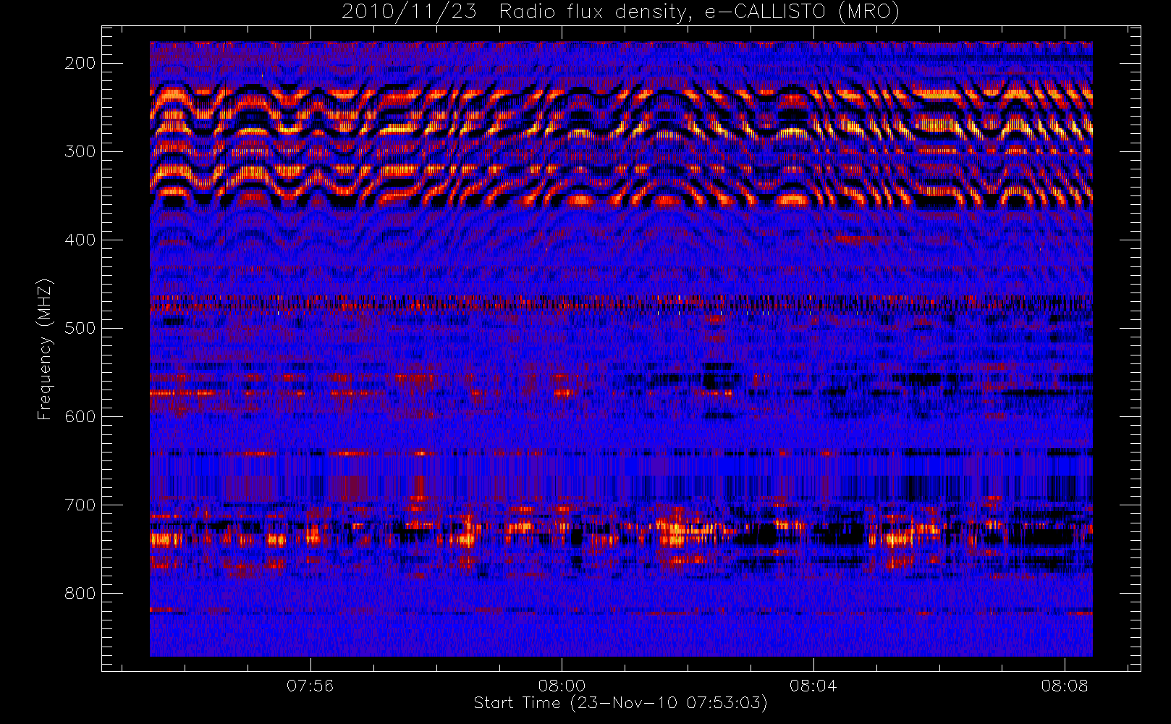Screen dimensions: 1171x724
Task: Click the plot title '2010/11/23 Radio flux density'
Action: (620, 12)
